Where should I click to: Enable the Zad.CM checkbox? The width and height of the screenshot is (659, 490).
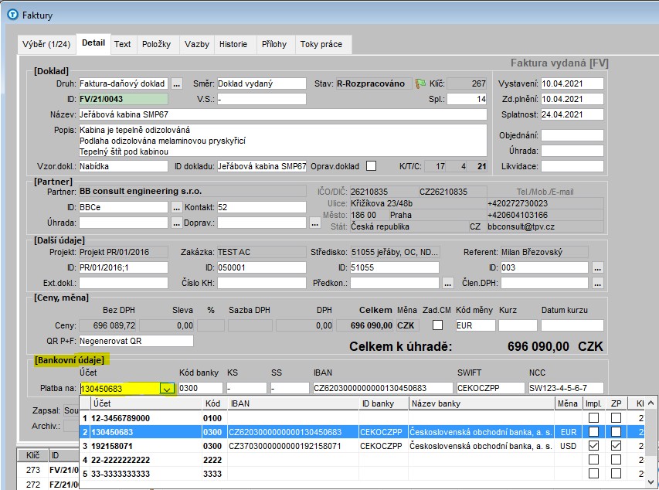click(438, 325)
